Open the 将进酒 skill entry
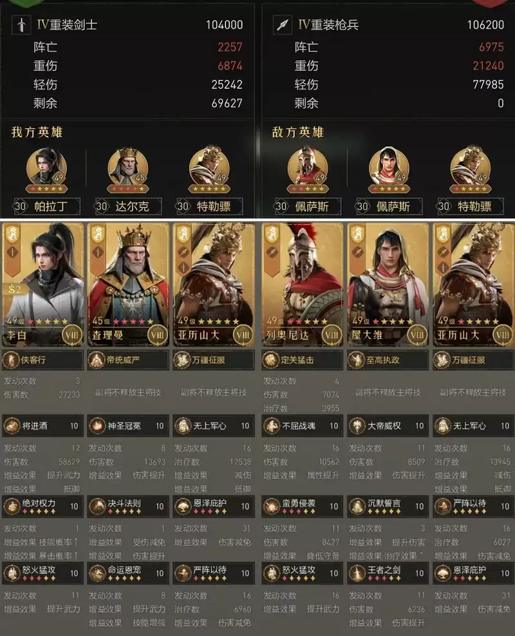This screenshot has height=636, width=515. (x=43, y=426)
